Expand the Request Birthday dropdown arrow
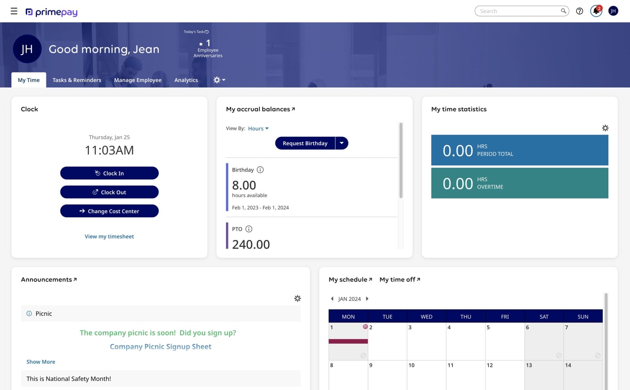 (342, 143)
